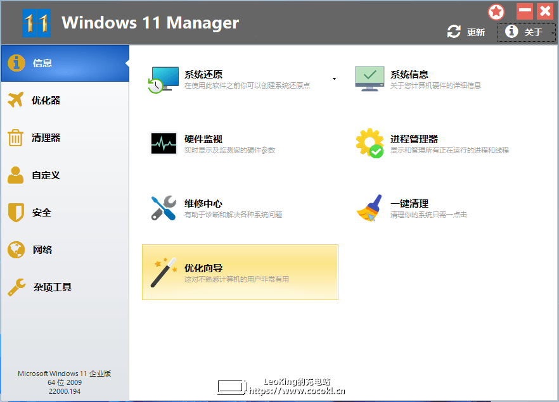559x402 pixels.
Task: Click the globe icon for 网络
Action: (x=16, y=249)
